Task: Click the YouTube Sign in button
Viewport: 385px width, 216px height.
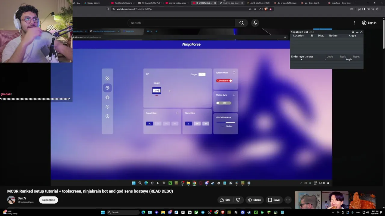Action: (x=369, y=23)
